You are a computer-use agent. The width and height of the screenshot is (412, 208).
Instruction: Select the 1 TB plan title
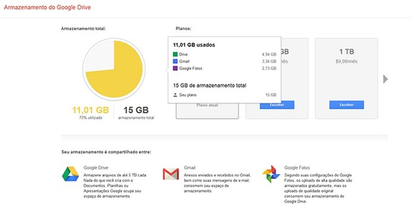click(x=346, y=51)
